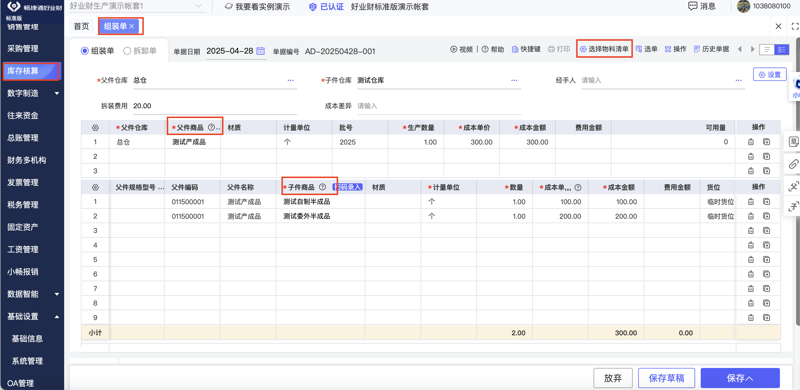
Task: Click the gear icon in parent table header
Action: coord(95,127)
